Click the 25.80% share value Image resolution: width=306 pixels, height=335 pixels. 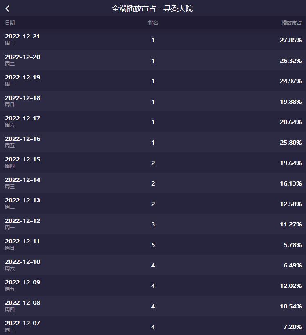290,143
